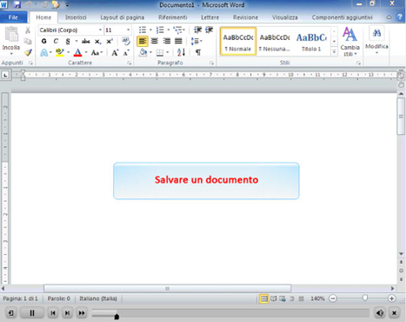Screen dimensions: 406x322
Task: Click the shrink font icon
Action: point(126,53)
